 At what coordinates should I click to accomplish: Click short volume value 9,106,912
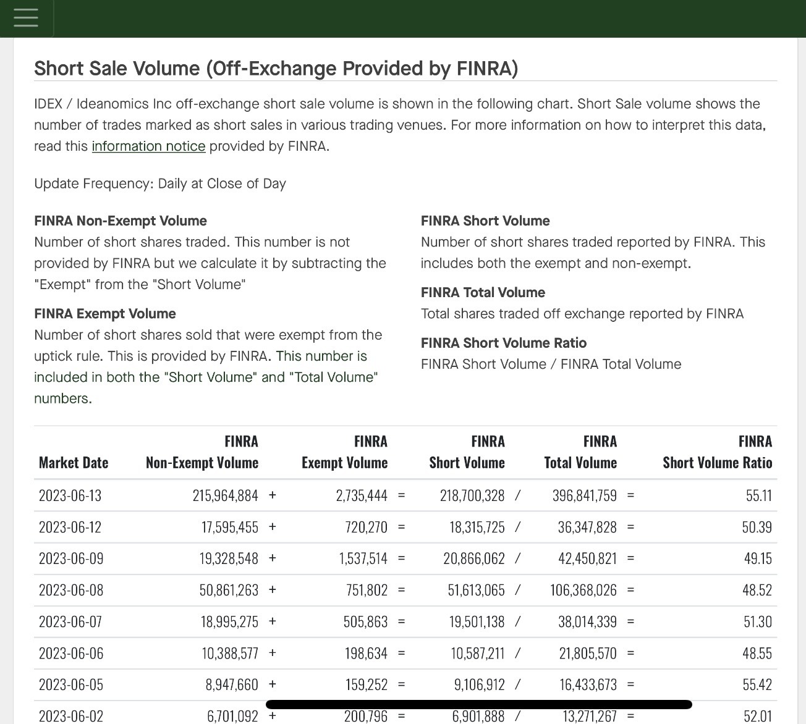480,685
